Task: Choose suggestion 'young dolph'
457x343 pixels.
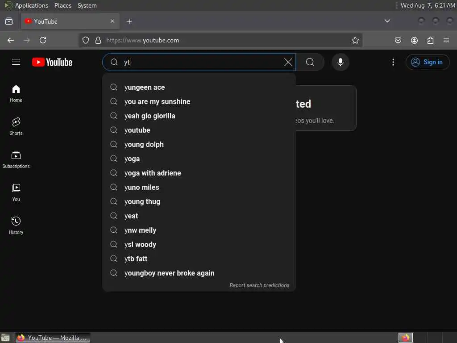Action: click(x=199, y=144)
